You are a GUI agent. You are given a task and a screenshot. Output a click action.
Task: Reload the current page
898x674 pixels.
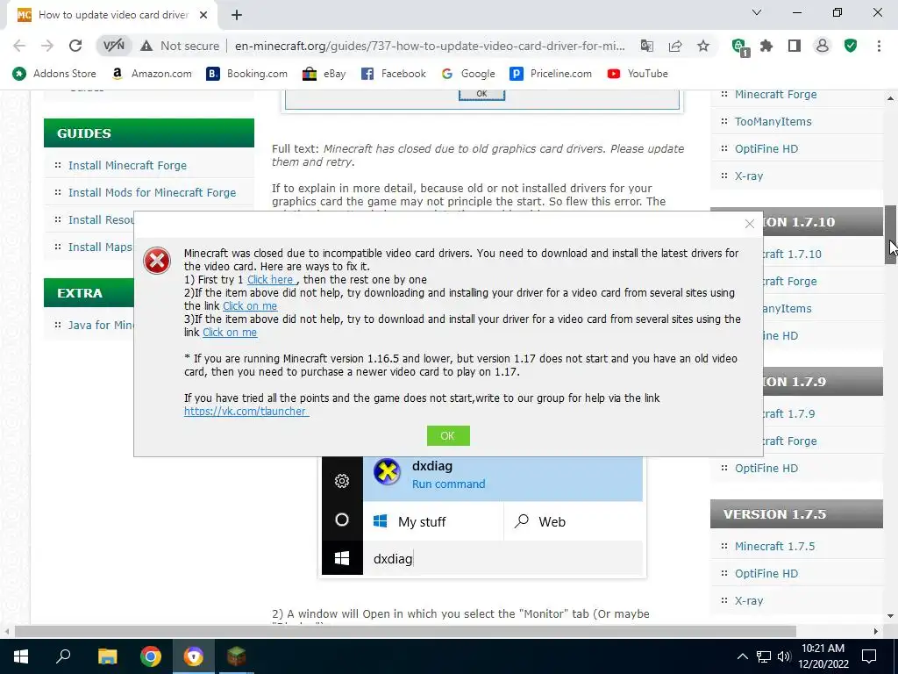[75, 46]
